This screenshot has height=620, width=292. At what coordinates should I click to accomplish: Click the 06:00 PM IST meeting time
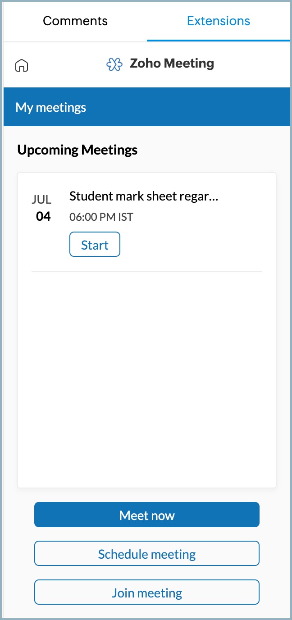click(x=101, y=217)
